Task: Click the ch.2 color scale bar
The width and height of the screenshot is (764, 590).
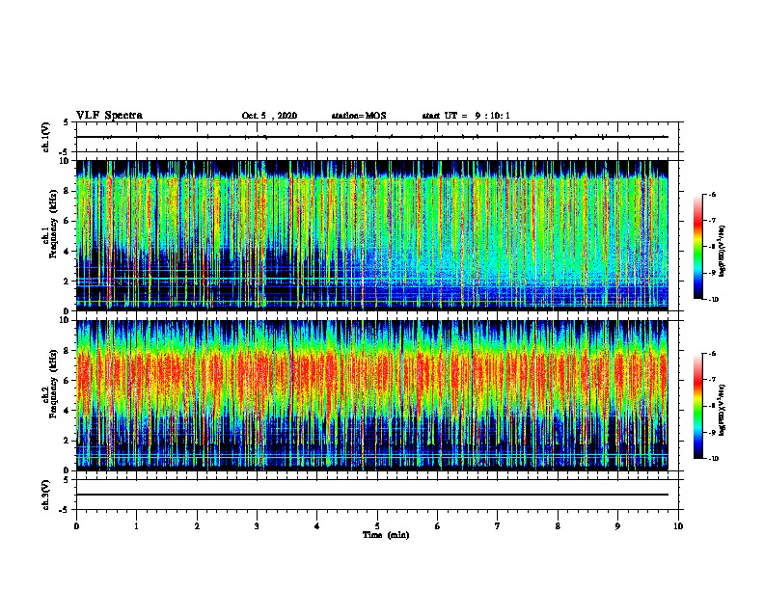Action: click(x=697, y=406)
